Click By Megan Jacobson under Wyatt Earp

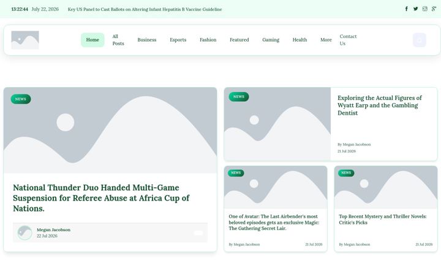[354, 145]
